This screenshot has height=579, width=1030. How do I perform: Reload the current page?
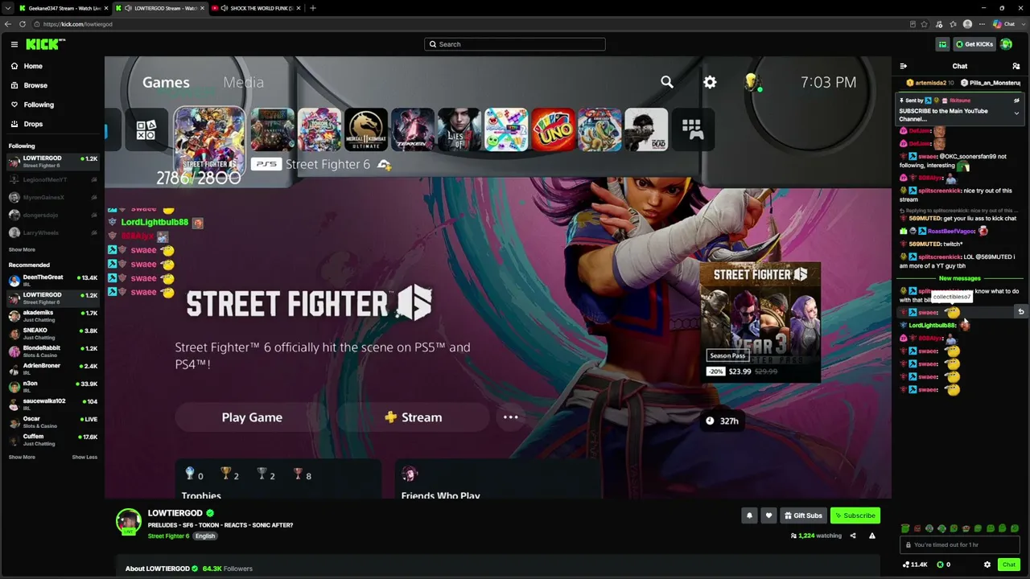pyautogui.click(x=23, y=24)
